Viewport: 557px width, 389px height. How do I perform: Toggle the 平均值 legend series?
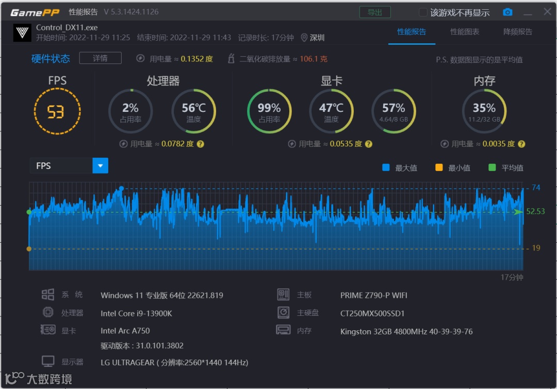click(x=506, y=167)
